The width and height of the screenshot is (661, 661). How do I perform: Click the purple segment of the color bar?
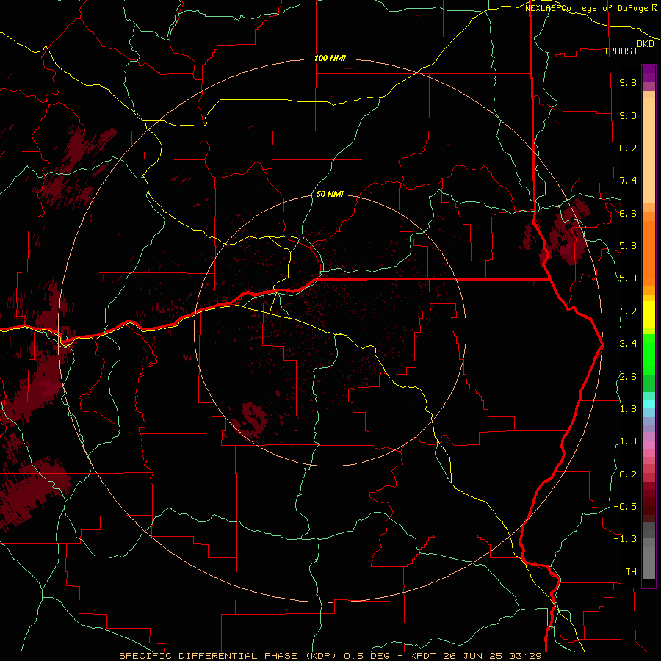click(x=649, y=73)
